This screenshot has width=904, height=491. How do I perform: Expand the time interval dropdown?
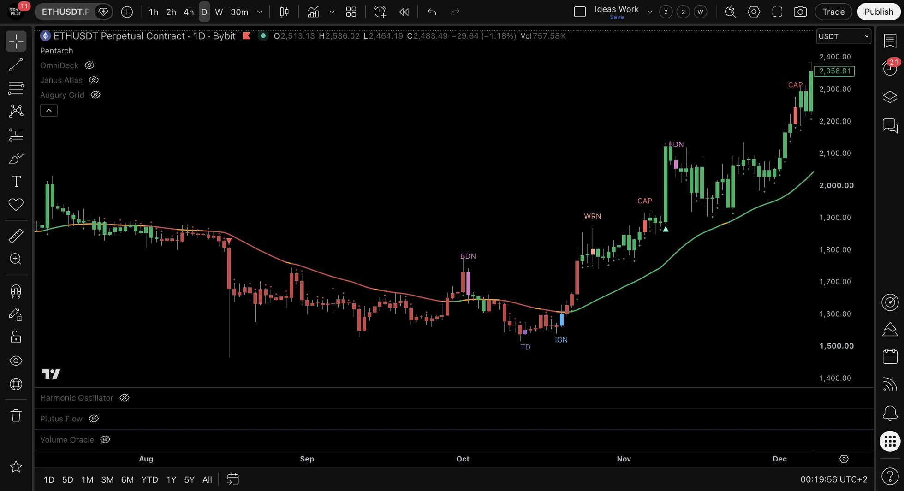click(x=260, y=12)
